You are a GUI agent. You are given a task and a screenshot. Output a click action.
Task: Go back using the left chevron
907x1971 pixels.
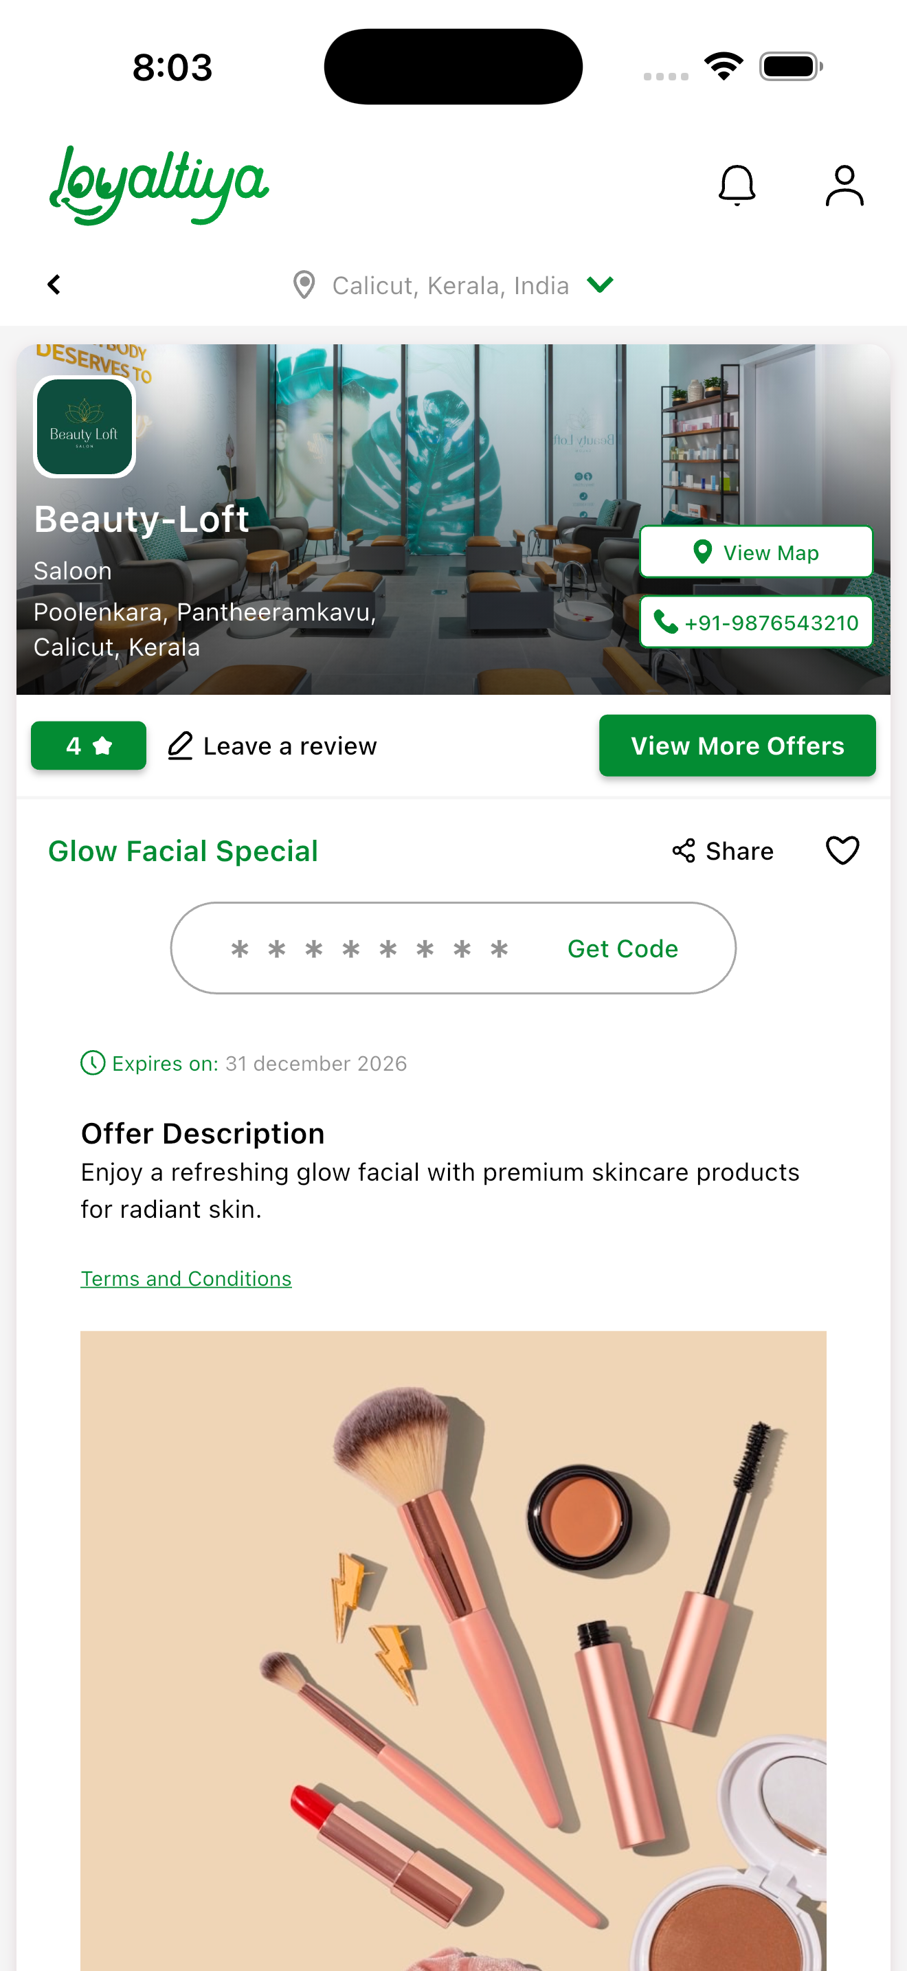[54, 285]
